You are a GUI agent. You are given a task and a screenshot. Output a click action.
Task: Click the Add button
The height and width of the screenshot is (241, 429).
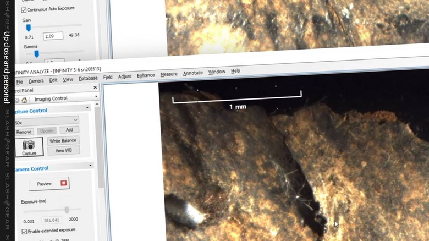coord(69,129)
